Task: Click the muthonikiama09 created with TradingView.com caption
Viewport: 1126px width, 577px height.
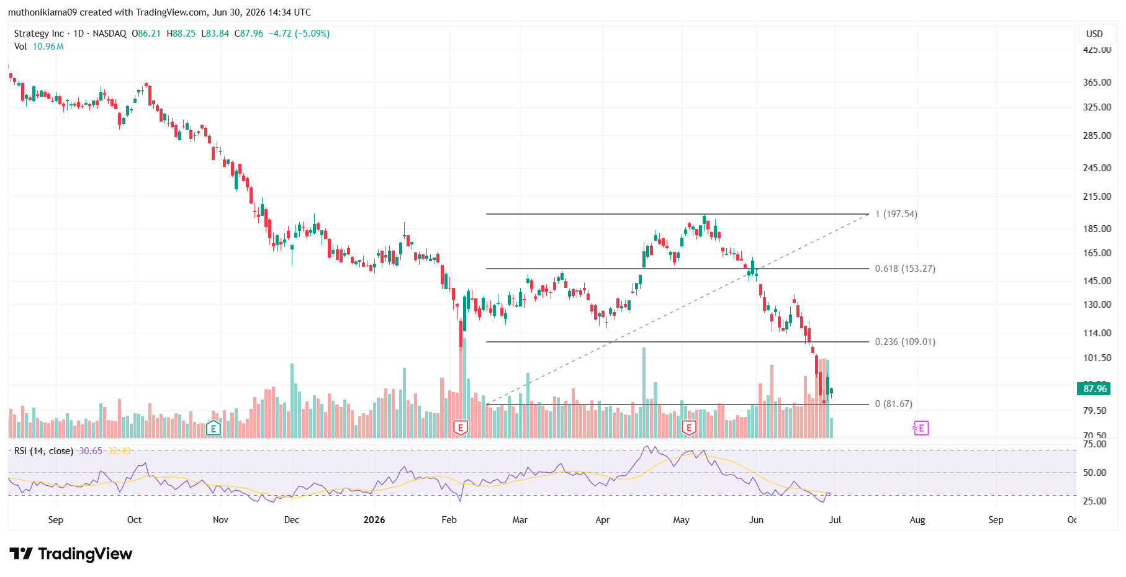Action: pos(160,12)
